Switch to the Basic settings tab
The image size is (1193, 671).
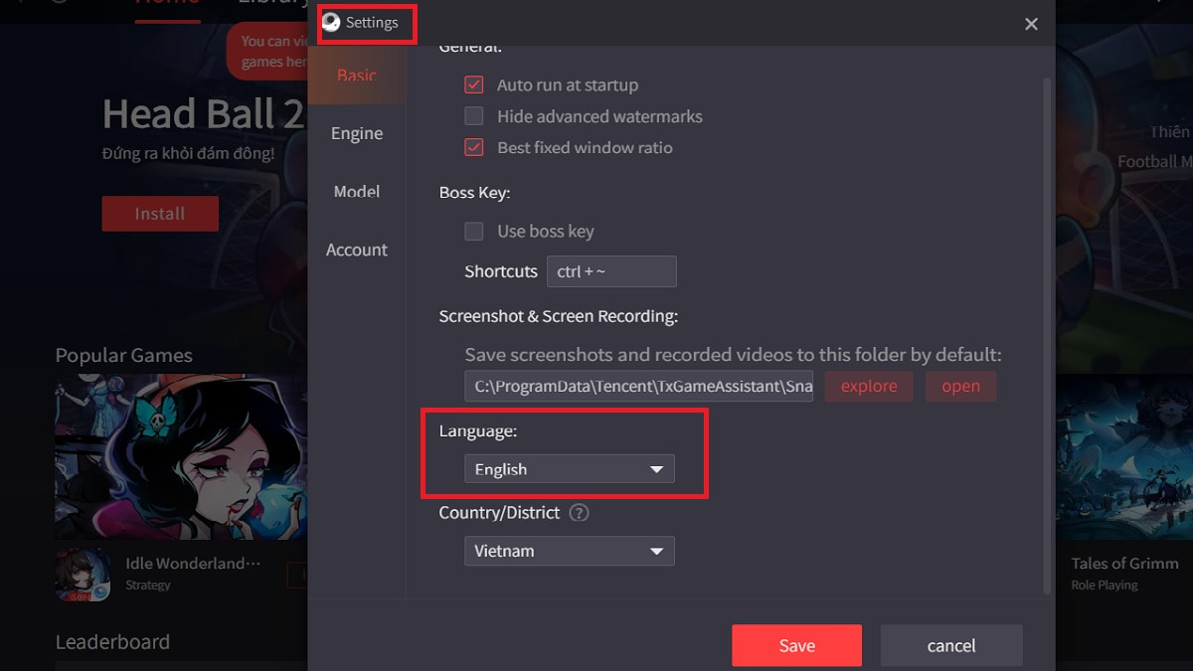click(x=357, y=76)
